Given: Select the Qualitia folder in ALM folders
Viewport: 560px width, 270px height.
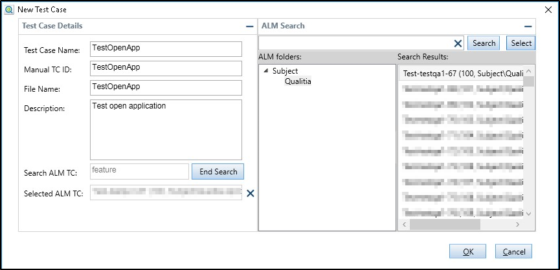Looking at the screenshot, I should pyautogui.click(x=298, y=81).
